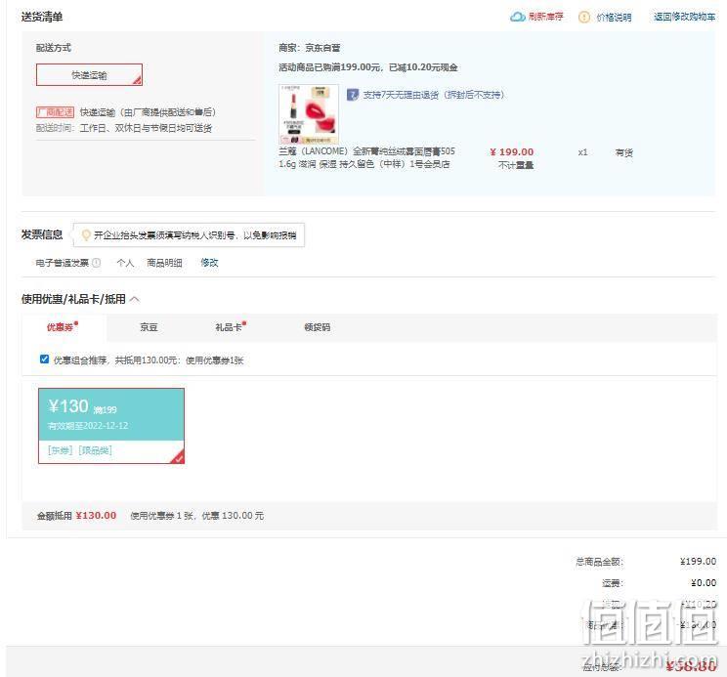Click the ¥199.00 product price

511,152
